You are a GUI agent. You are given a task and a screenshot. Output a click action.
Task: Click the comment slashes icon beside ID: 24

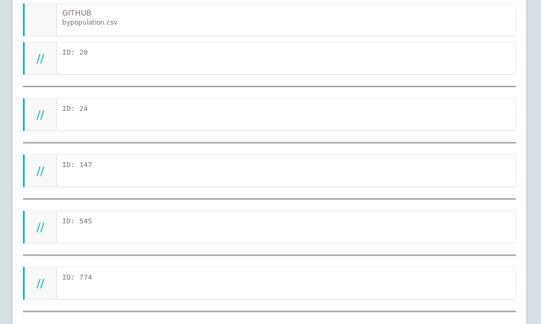tap(40, 115)
